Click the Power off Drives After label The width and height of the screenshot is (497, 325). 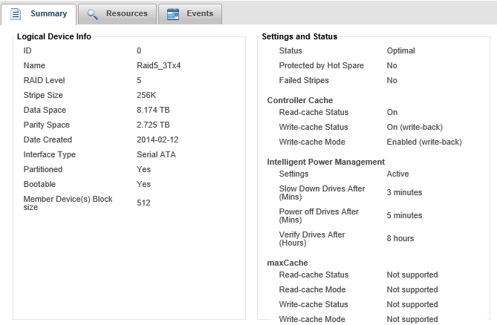[x=319, y=216]
